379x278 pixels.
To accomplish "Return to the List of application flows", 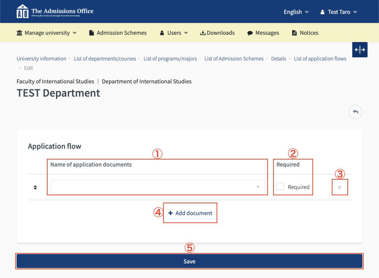I will click(320, 58).
